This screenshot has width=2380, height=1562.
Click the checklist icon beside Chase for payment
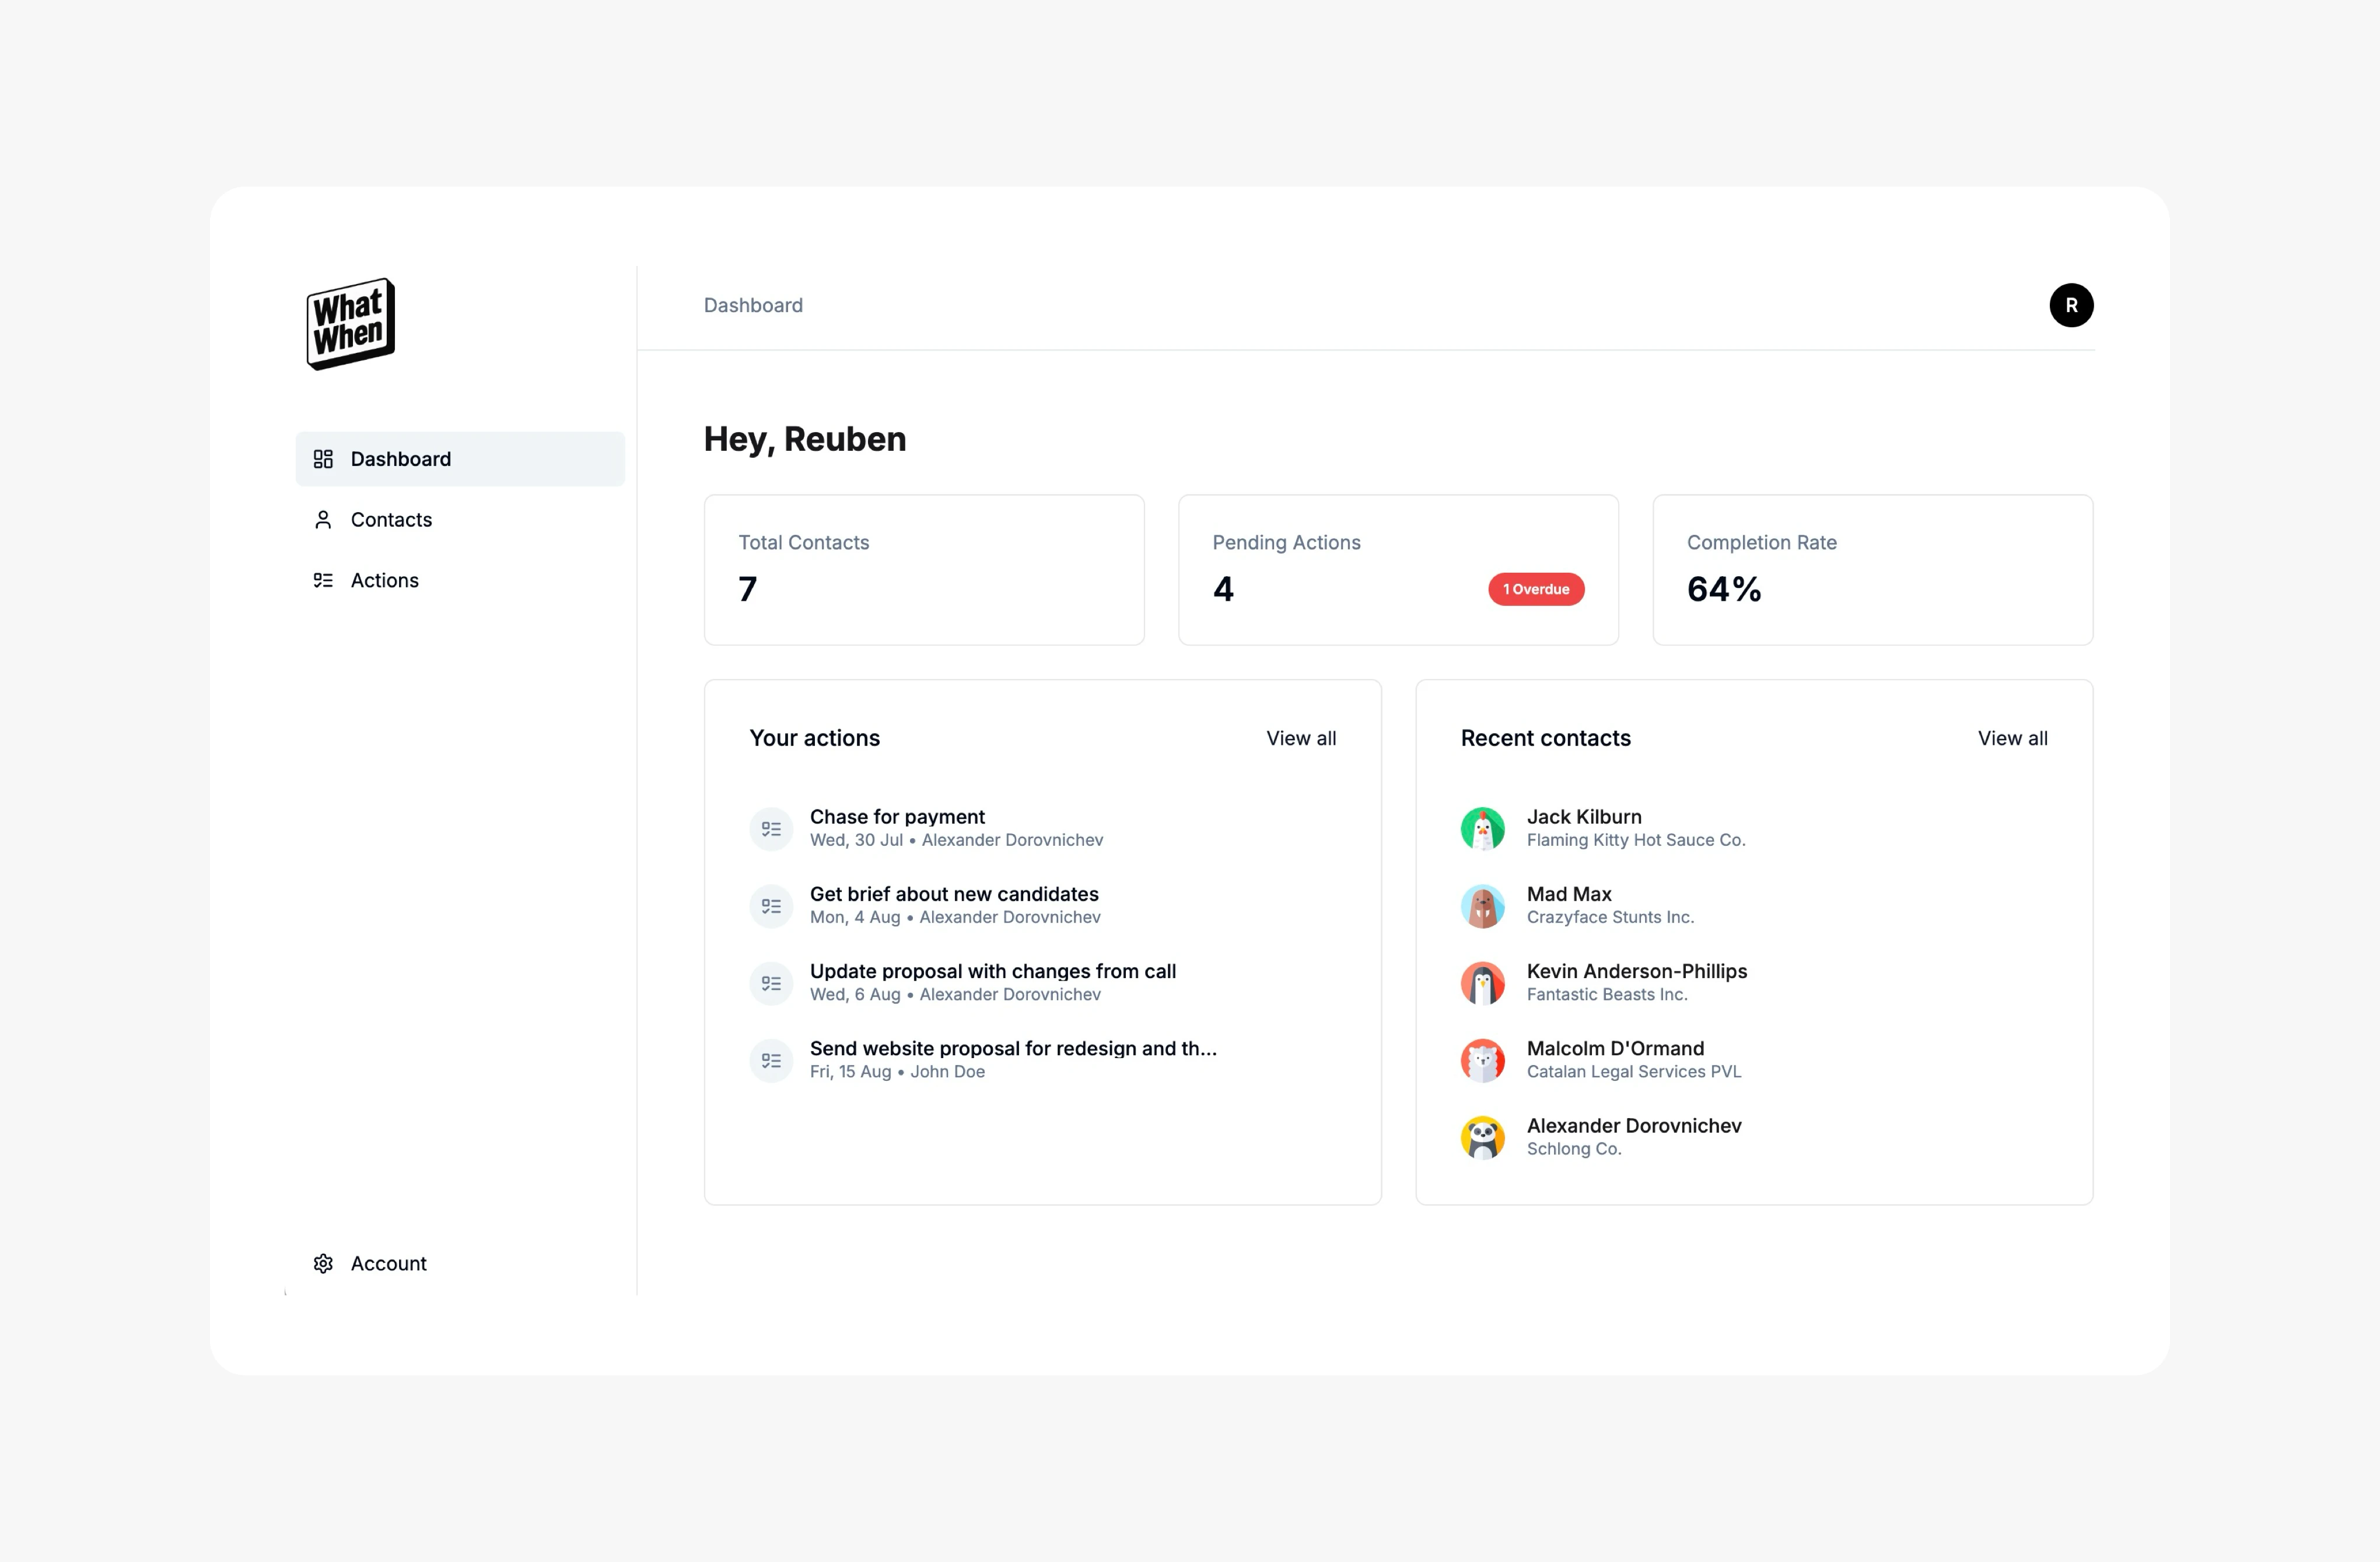click(x=771, y=829)
